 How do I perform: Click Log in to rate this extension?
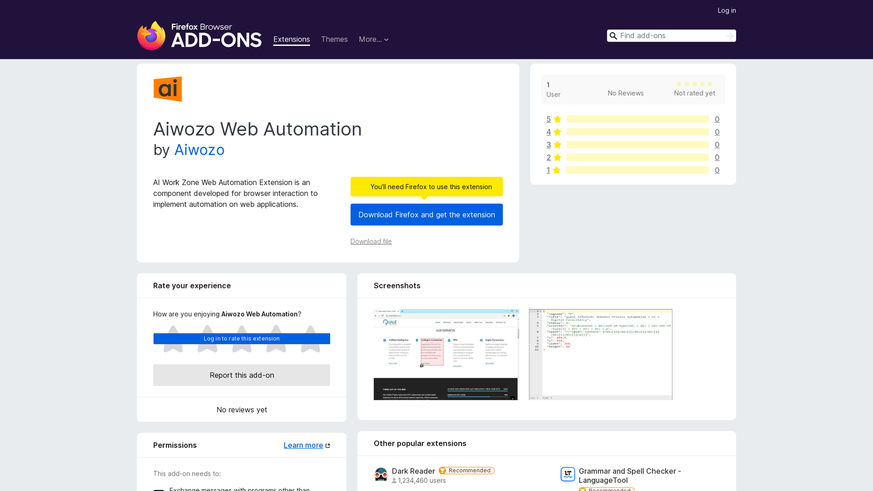coord(242,339)
